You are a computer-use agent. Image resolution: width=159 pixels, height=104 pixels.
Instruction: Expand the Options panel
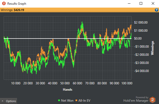(9, 101)
